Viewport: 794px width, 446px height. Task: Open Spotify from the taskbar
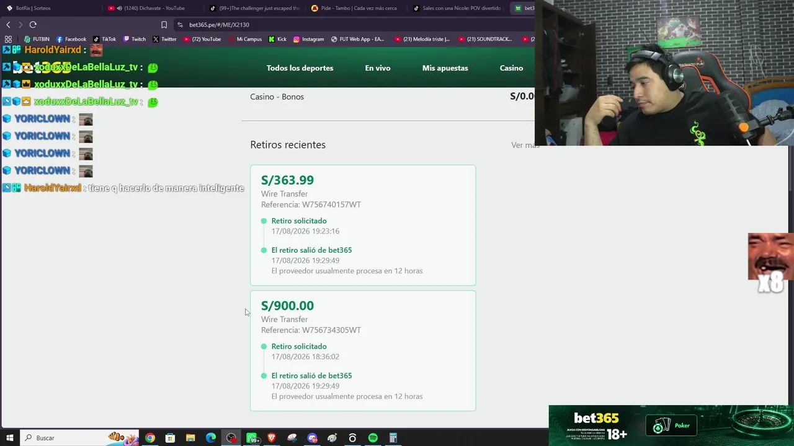tap(373, 438)
